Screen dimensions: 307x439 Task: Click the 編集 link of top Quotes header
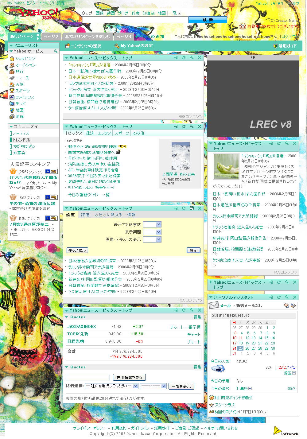point(197,317)
